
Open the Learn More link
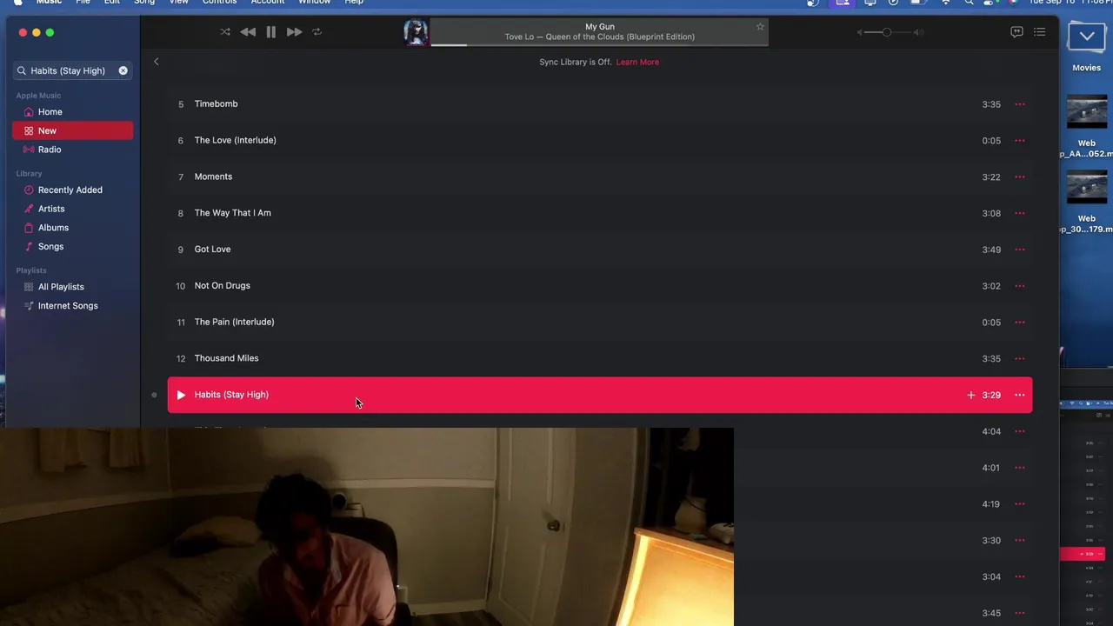tap(637, 62)
